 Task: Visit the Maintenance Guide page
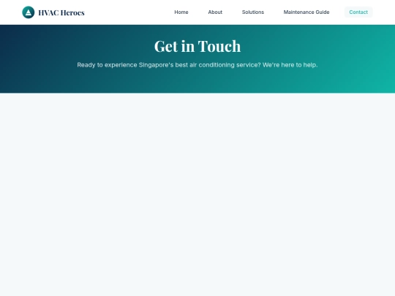[306, 12]
